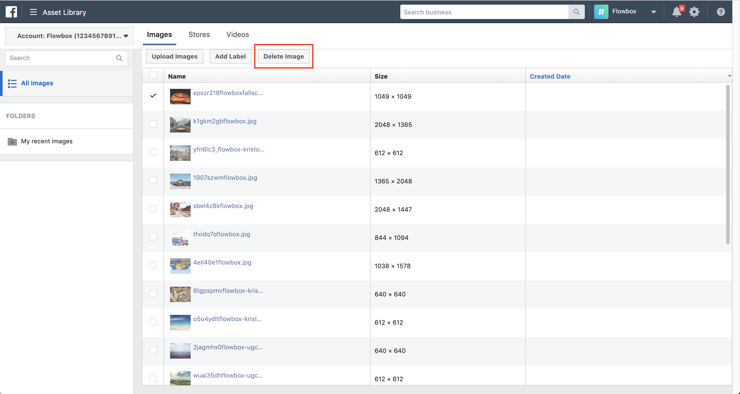Switch to the Stores tab
740x394 pixels.
199,34
